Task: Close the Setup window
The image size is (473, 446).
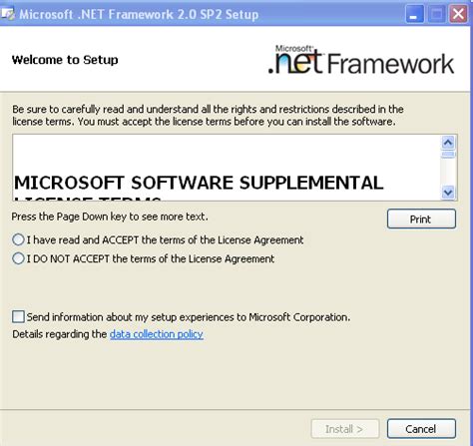Action: [458, 14]
